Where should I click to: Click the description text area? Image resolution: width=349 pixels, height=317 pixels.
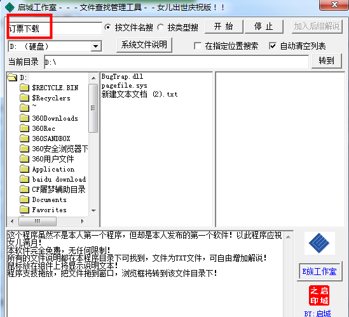tap(145, 274)
